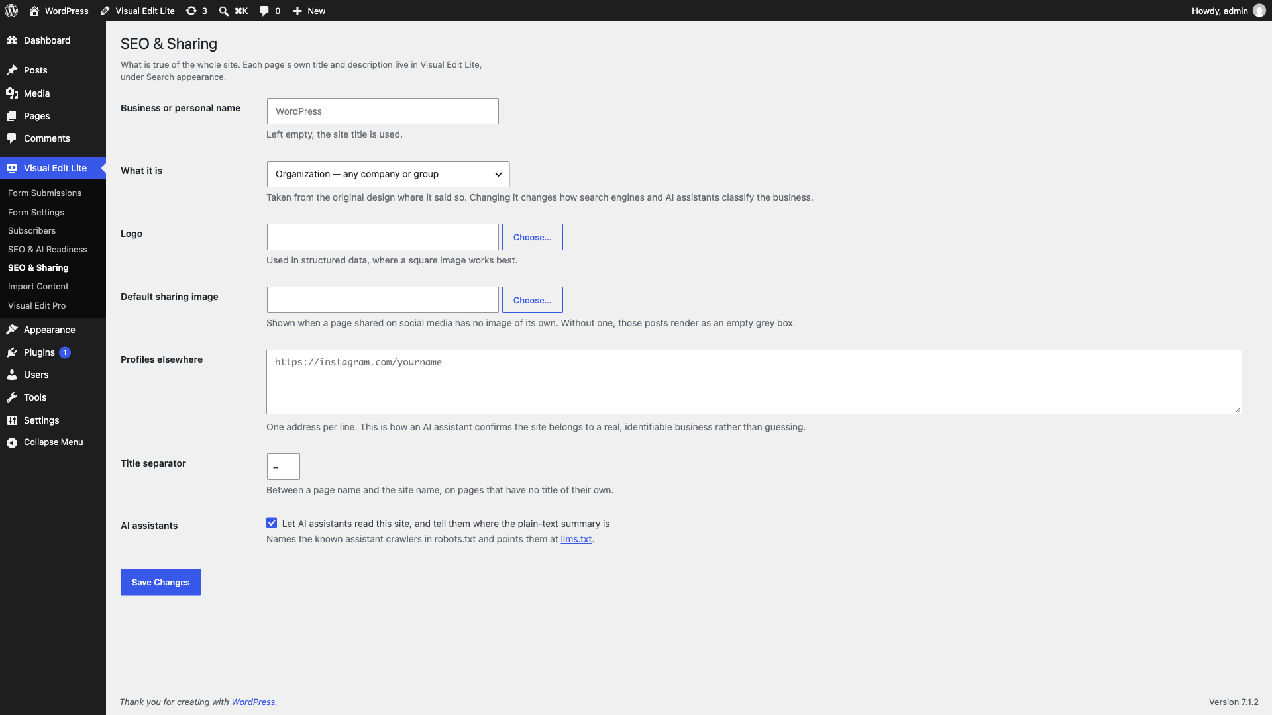Screen dimensions: 1272x715
Task: Open the search magnifier ⌘K
Action: (224, 11)
